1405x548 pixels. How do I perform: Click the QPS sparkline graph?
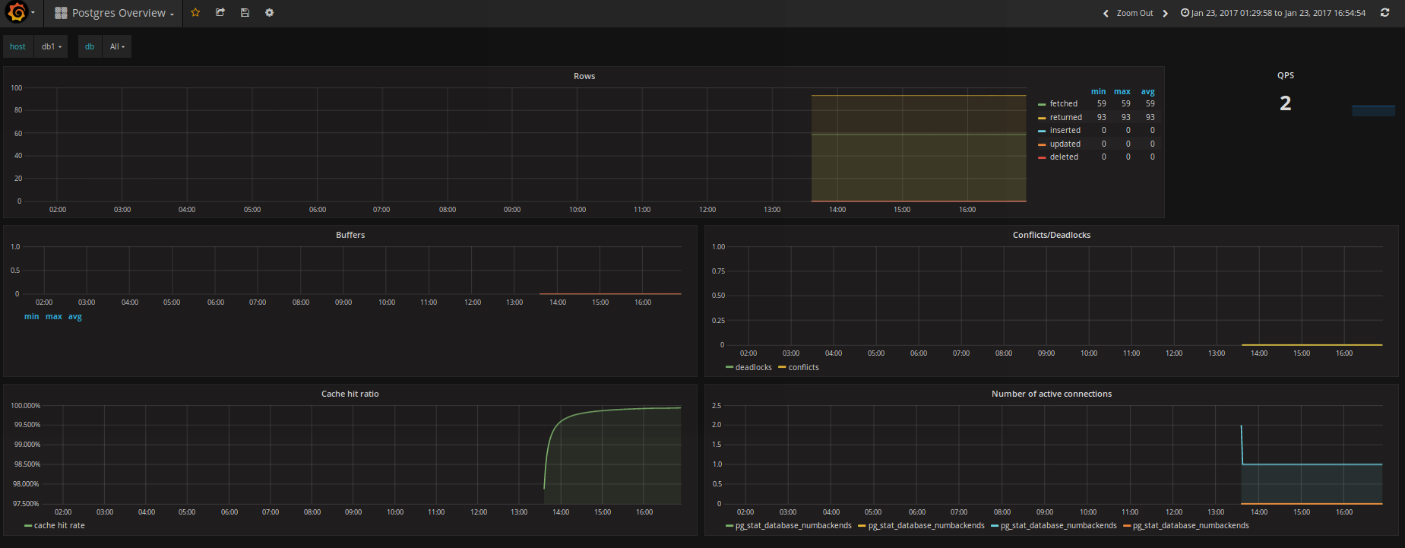(x=1373, y=111)
